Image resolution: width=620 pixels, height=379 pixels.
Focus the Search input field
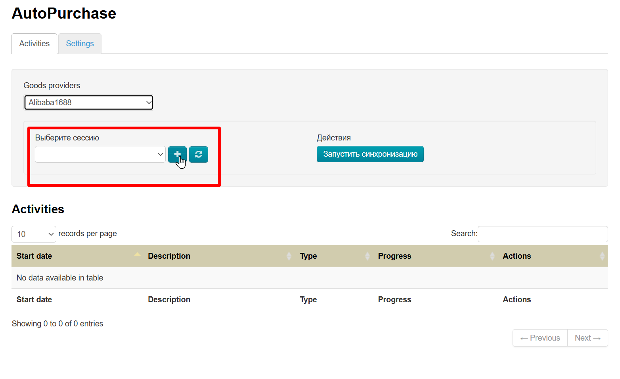(x=543, y=234)
